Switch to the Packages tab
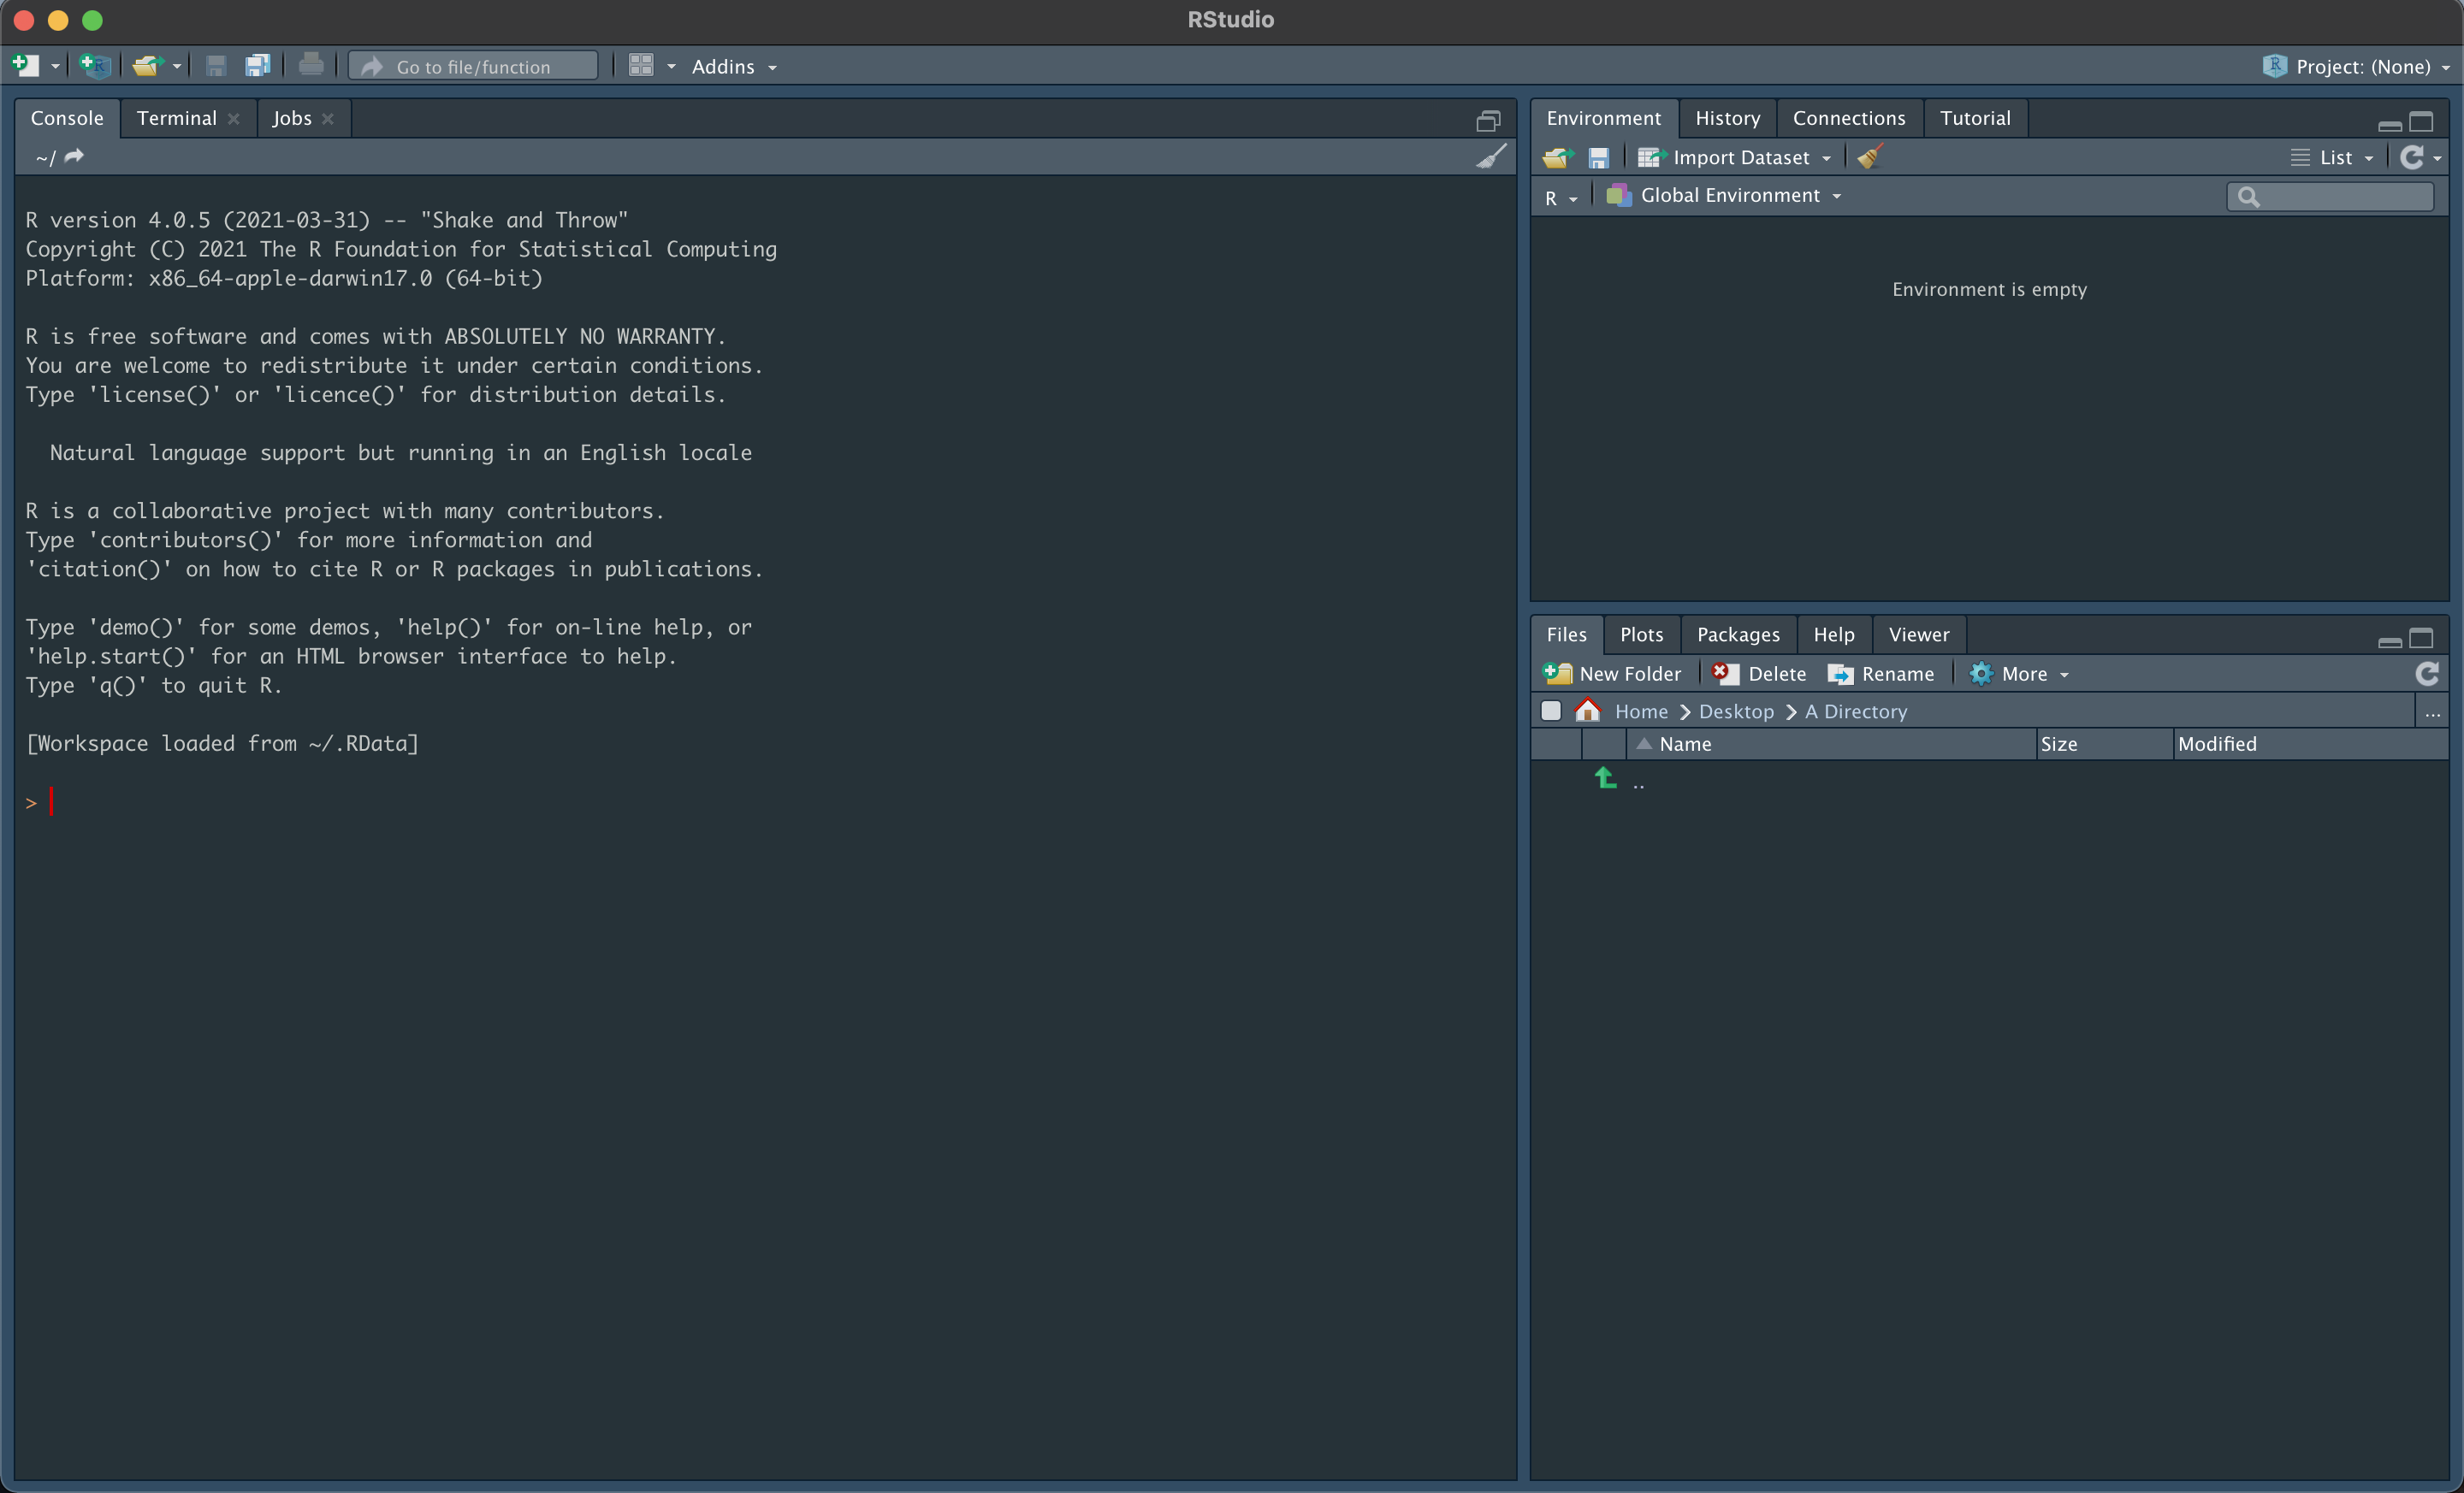2464x1493 pixels. (1738, 634)
